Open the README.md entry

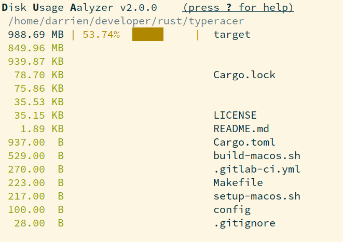point(241,129)
